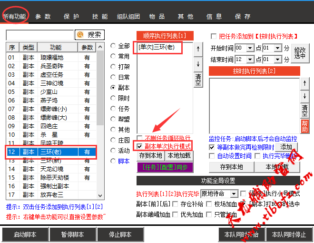The width and height of the screenshot is (314, 243).
Task: Choose the 帮盟 radio option
Action: [x=113, y=119]
